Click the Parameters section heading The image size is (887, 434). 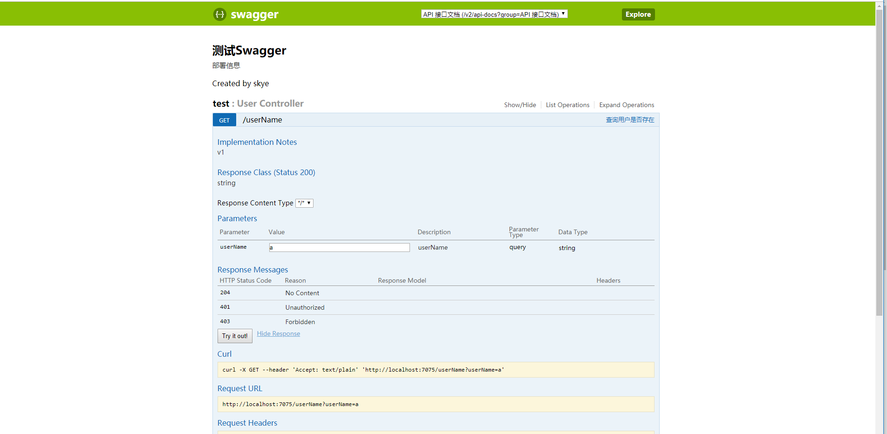(237, 218)
